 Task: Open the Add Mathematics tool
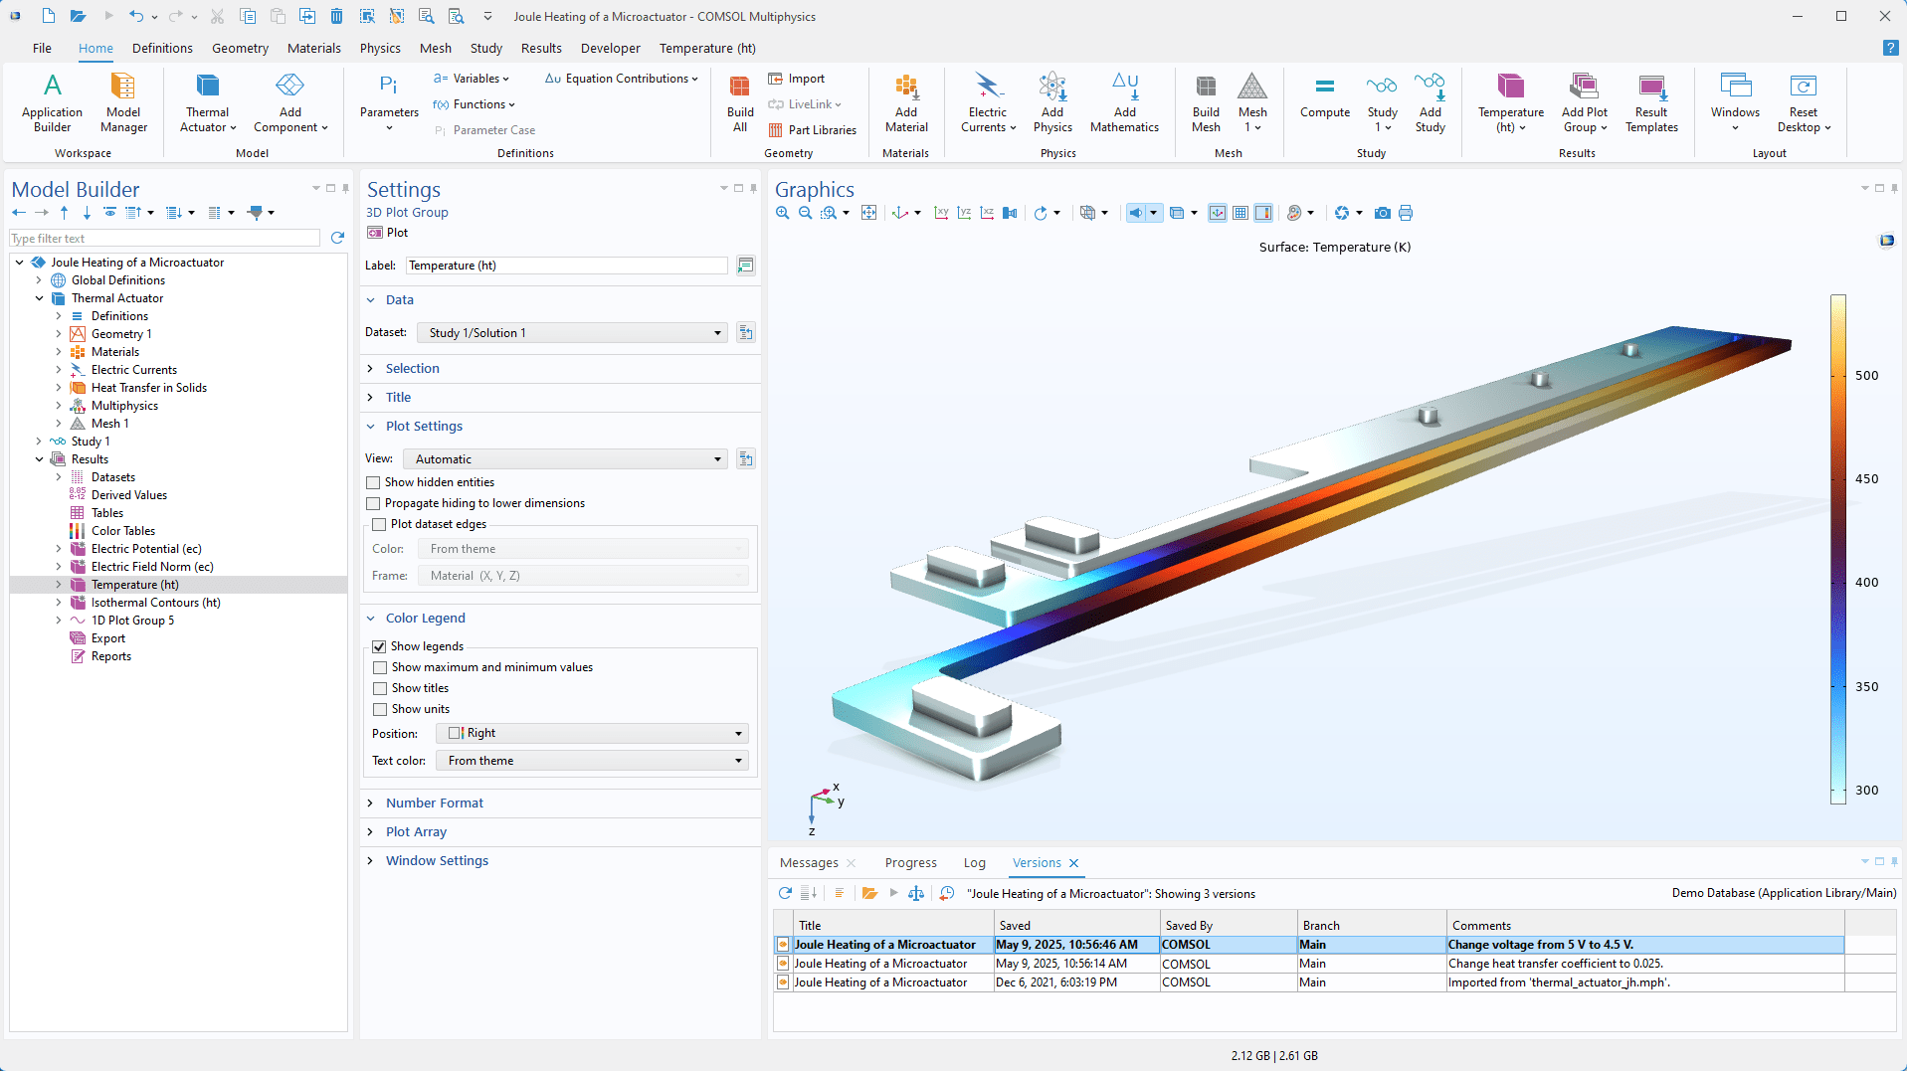(1124, 100)
